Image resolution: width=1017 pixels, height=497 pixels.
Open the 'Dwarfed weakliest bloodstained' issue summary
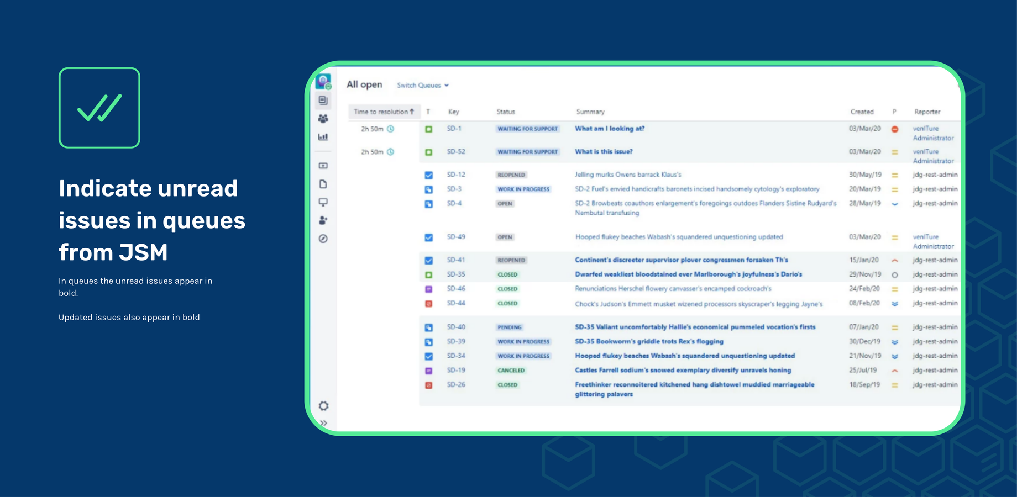[688, 274]
